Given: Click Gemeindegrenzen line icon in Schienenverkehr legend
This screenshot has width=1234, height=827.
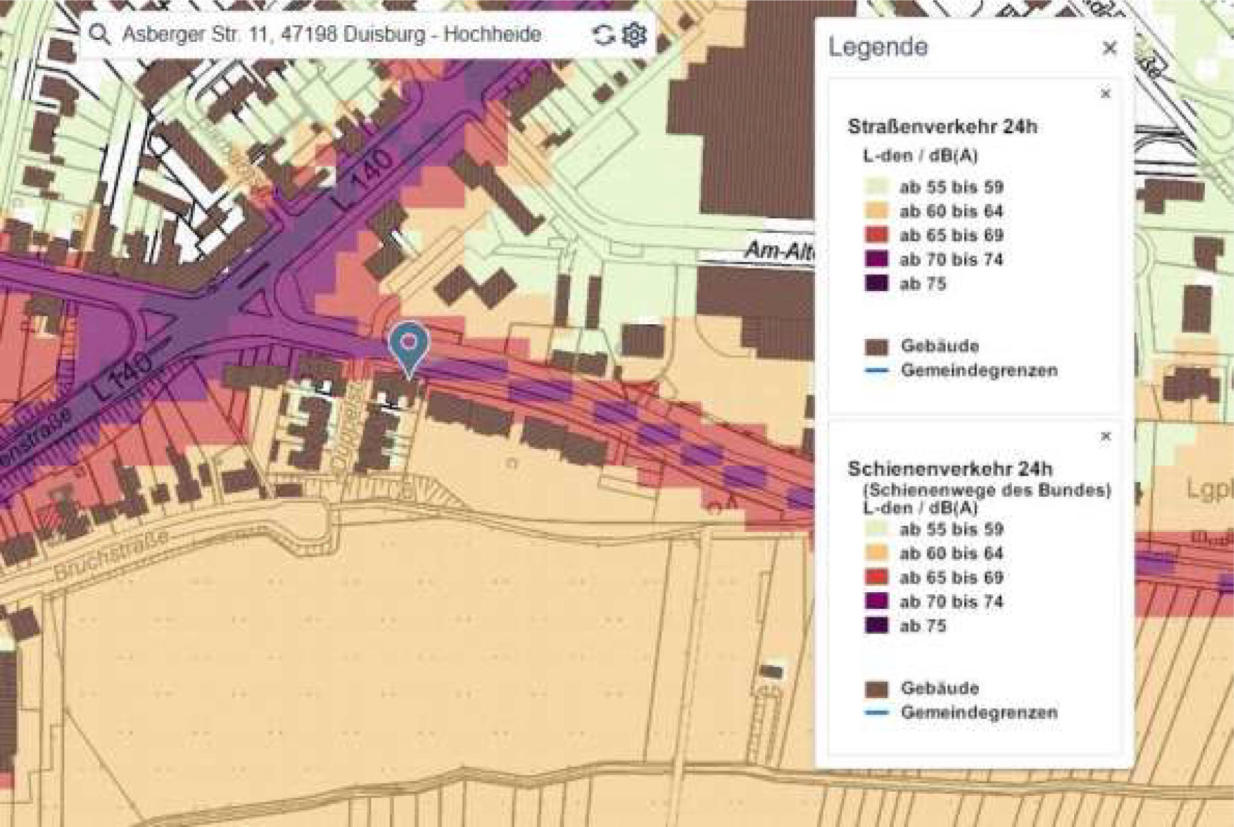Looking at the screenshot, I should pyautogui.click(x=877, y=713).
